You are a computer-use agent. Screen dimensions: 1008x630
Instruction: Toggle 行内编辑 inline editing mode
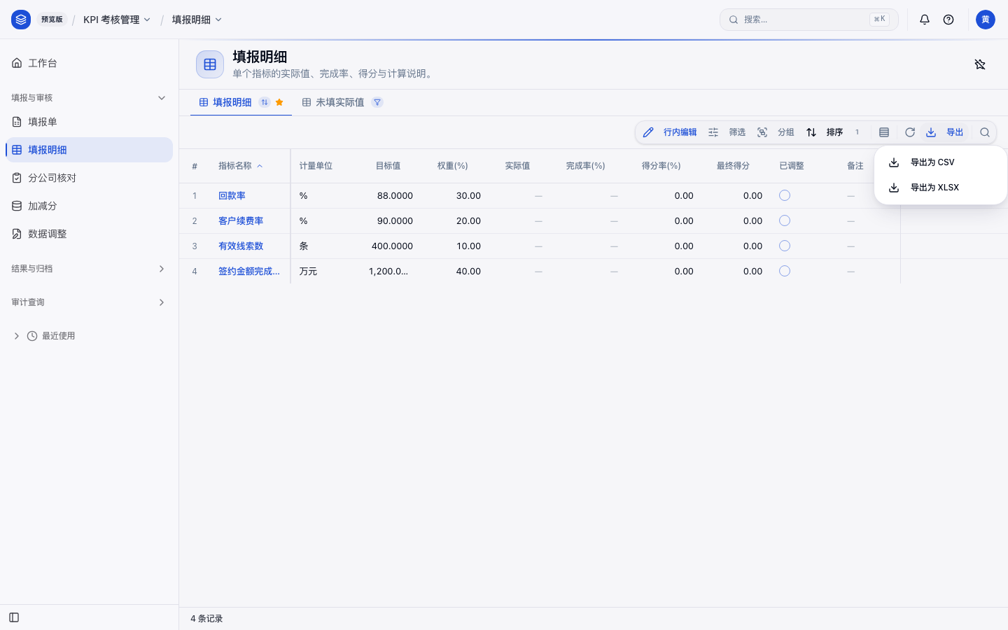670,132
